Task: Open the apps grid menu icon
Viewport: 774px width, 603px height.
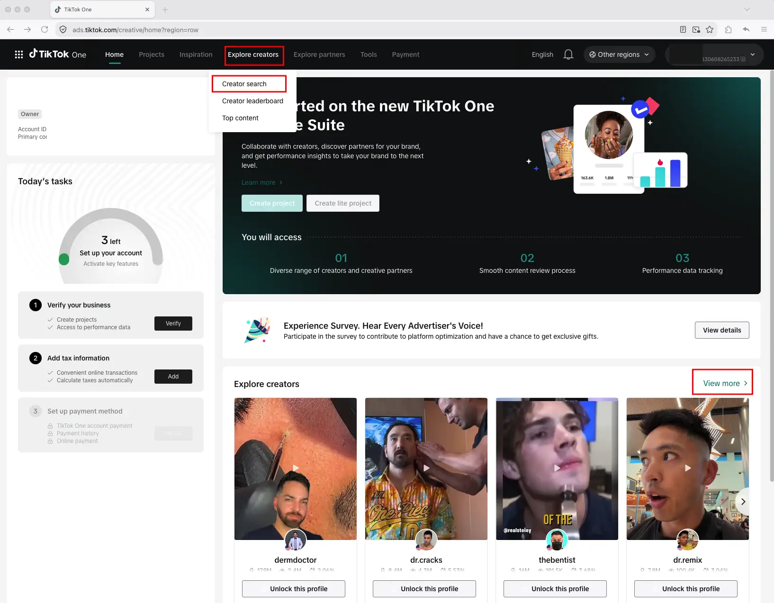Action: click(x=19, y=54)
